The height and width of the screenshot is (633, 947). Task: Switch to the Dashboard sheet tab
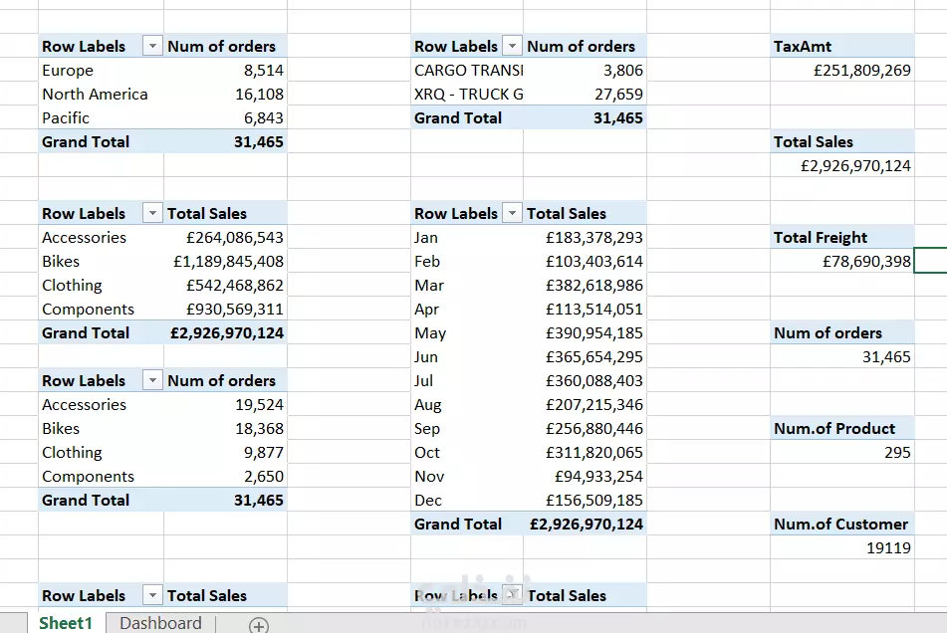(x=159, y=624)
